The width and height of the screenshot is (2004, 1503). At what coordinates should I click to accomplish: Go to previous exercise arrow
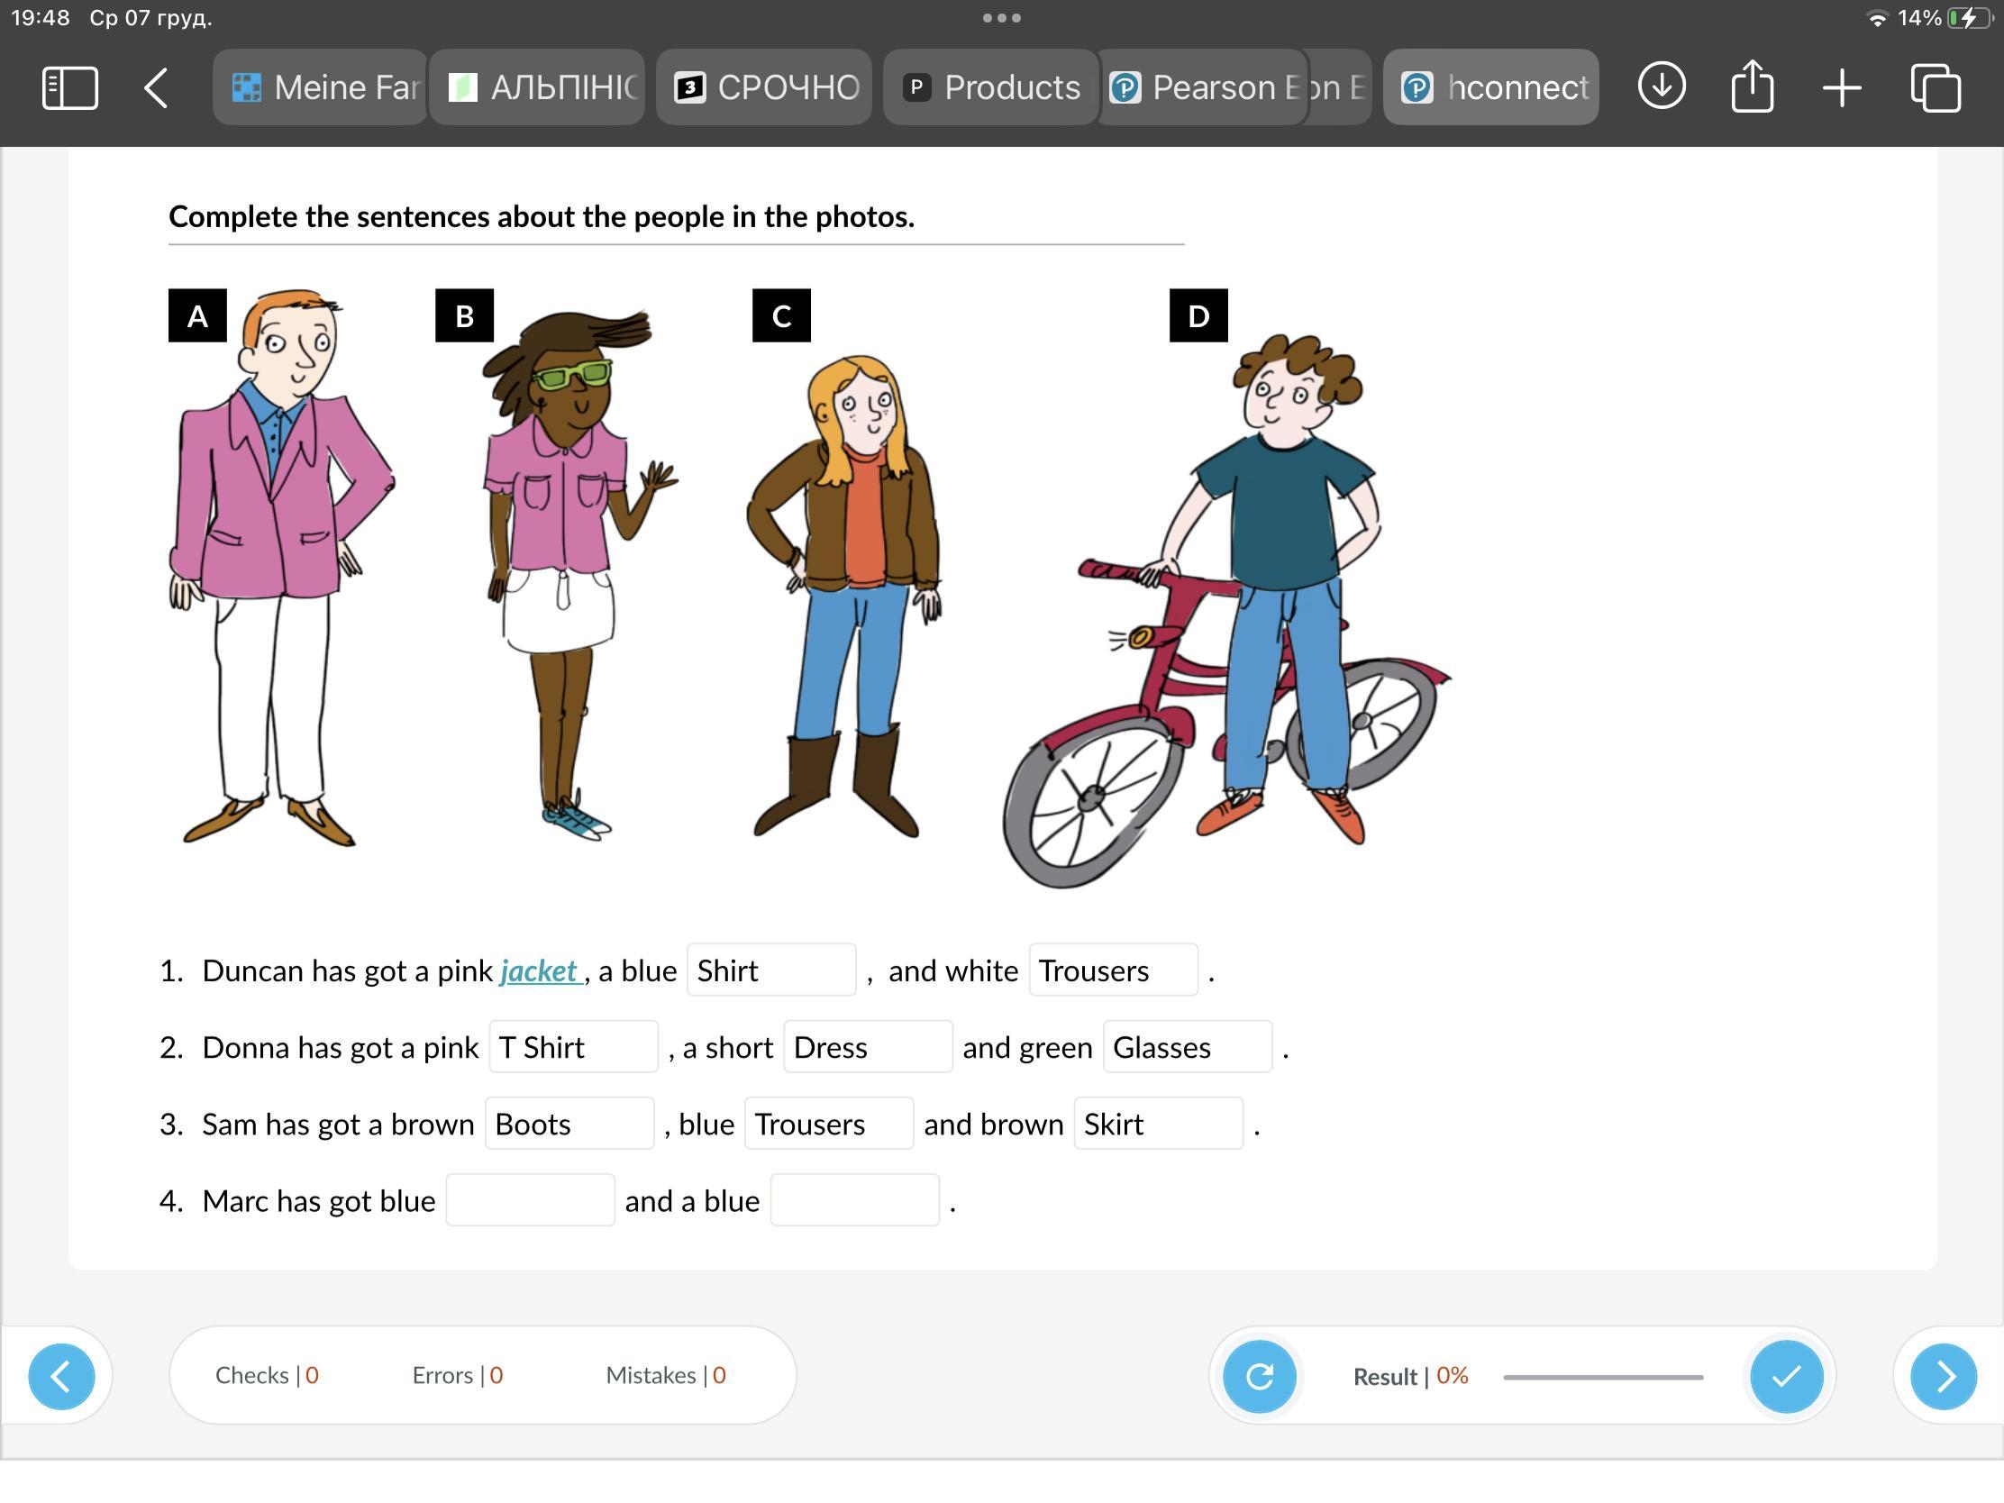pyautogui.click(x=61, y=1376)
